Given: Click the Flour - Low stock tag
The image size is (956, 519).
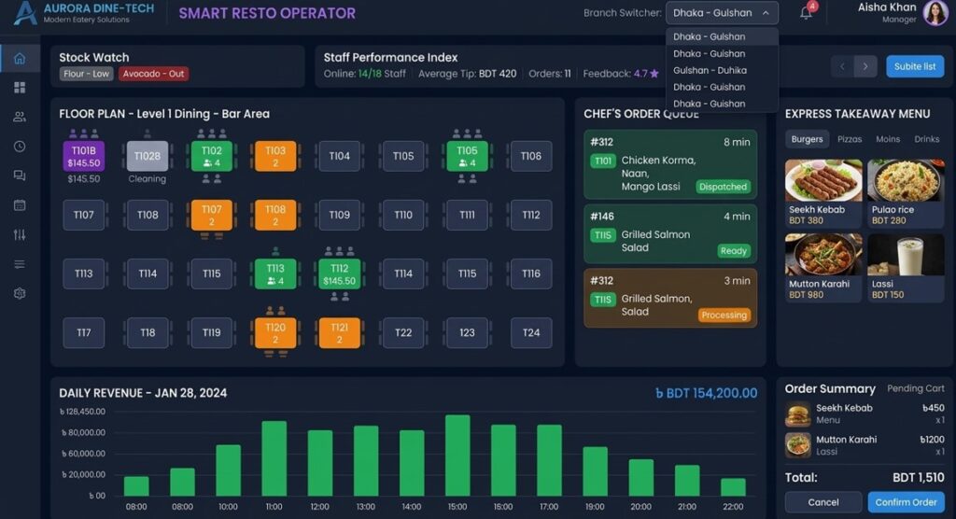Looking at the screenshot, I should pyautogui.click(x=87, y=74).
